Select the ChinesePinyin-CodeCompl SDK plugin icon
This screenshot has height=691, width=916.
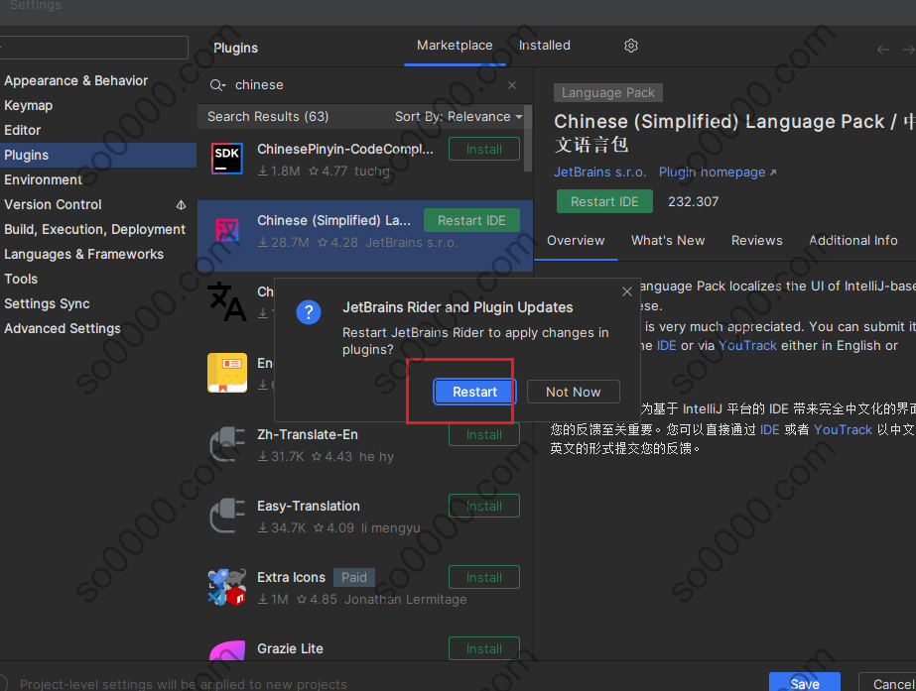click(226, 159)
